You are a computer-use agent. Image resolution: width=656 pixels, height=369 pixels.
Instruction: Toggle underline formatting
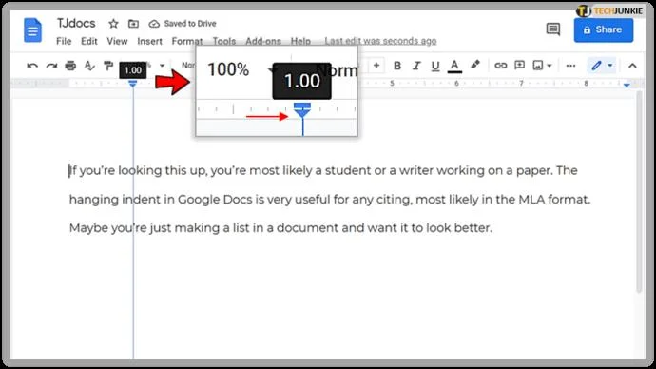tap(435, 66)
